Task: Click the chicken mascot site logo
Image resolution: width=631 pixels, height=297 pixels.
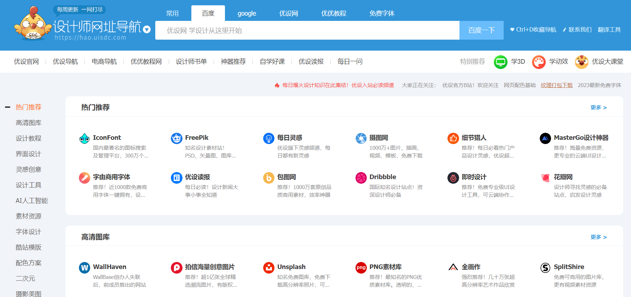Action: click(33, 23)
